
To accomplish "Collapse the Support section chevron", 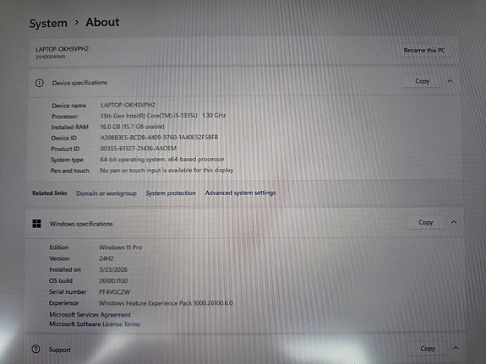I will click(456, 348).
